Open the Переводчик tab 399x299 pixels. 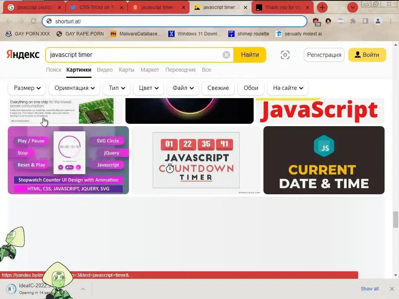[x=180, y=70]
